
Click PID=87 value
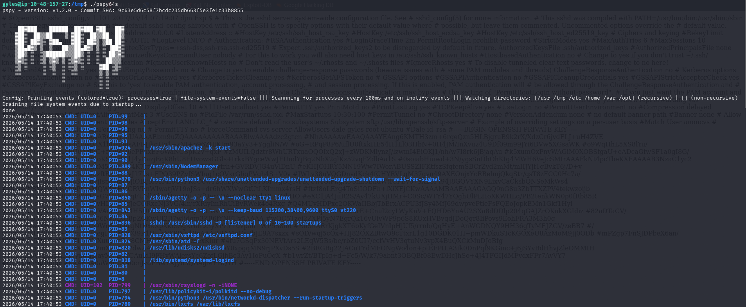point(118,186)
